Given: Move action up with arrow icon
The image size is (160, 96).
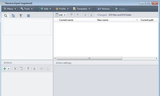Looking at the screenshot, I should click(x=28, y=69).
